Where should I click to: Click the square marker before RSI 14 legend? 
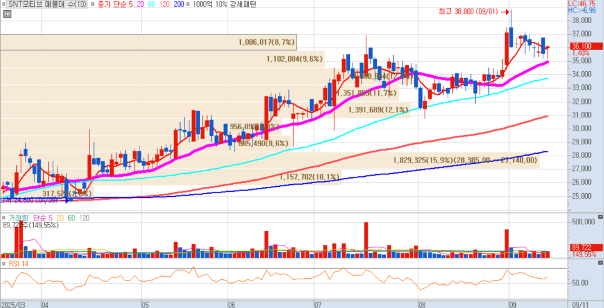(4, 264)
